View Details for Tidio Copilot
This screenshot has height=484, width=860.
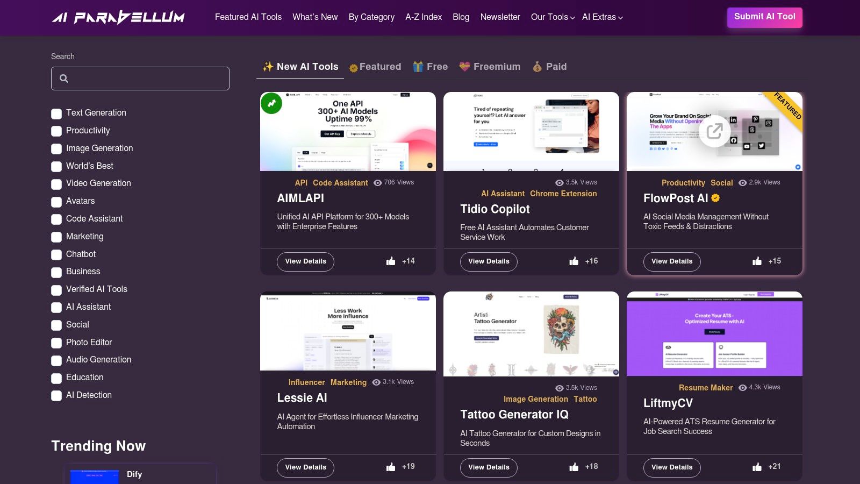[x=489, y=261]
